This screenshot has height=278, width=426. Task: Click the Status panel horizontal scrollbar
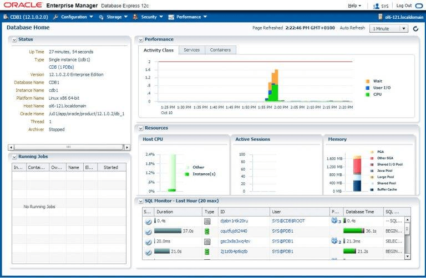[68, 147]
